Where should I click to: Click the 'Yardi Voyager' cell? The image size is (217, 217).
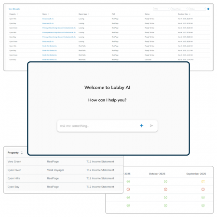point(55,170)
